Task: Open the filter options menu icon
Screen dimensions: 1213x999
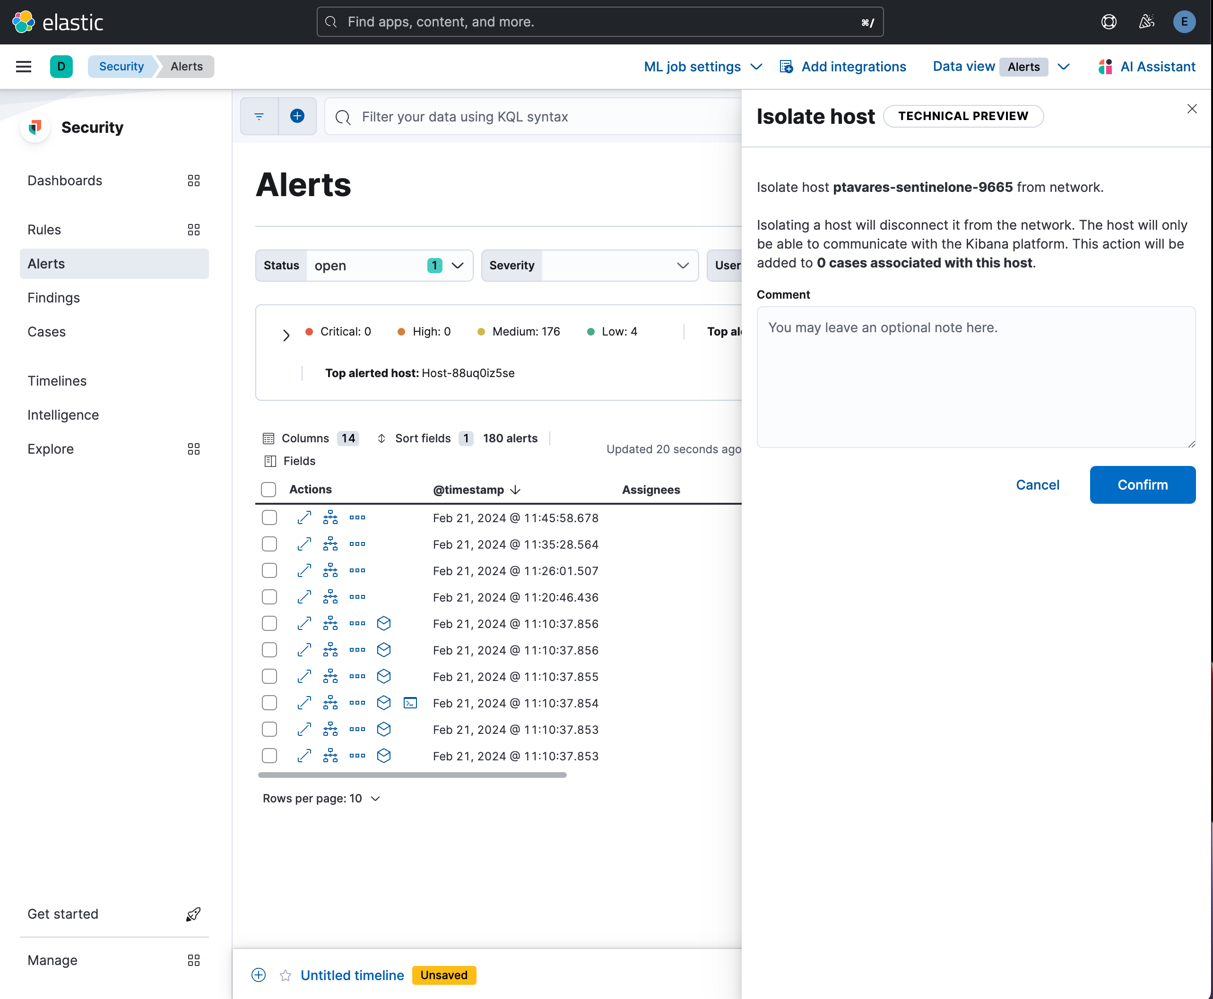Action: pyautogui.click(x=259, y=116)
